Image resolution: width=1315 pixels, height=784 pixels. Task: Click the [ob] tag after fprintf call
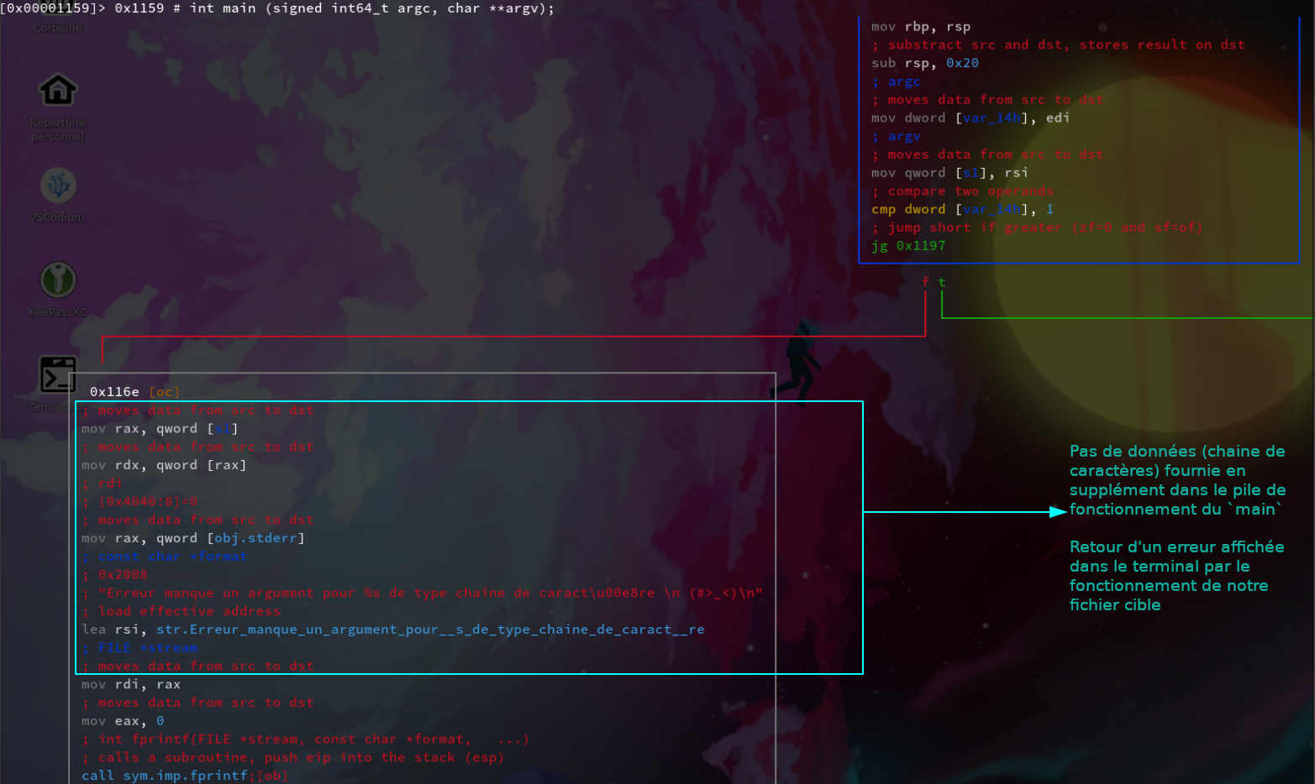[272, 776]
